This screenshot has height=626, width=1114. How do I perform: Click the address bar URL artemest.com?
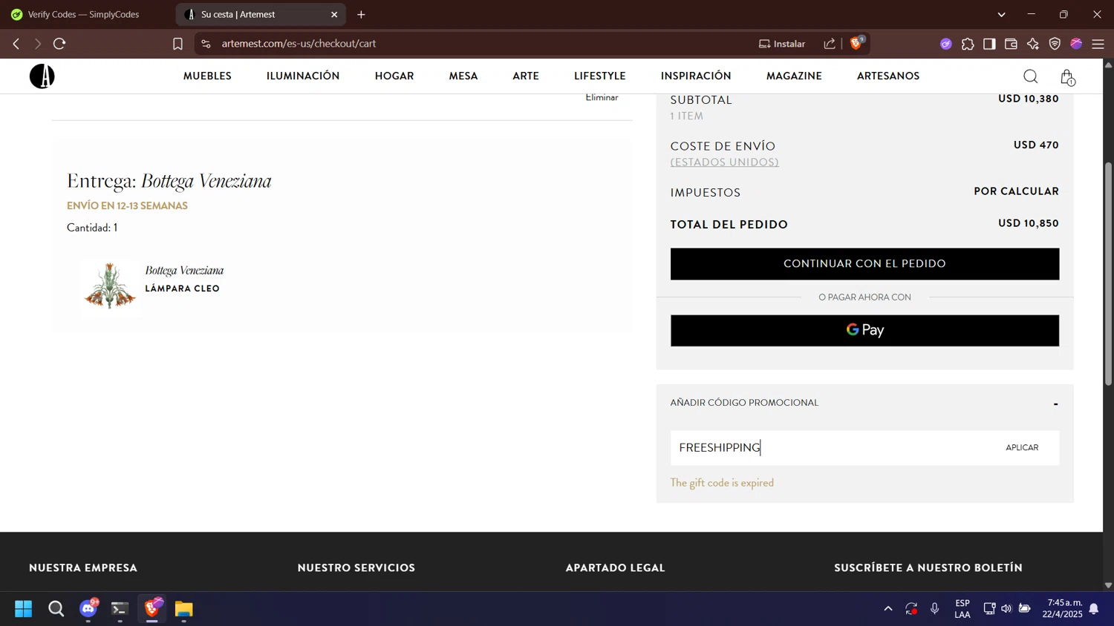tap(299, 44)
